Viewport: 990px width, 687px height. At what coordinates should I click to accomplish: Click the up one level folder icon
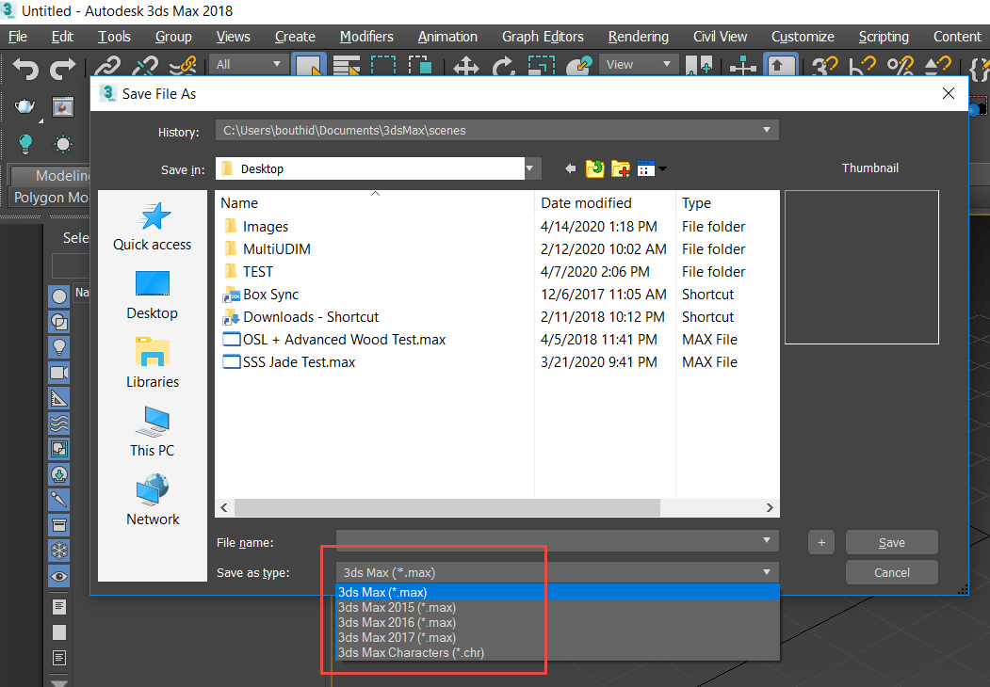coord(594,168)
